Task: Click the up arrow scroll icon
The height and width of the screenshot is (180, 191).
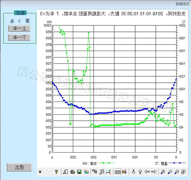Action: click(x=140, y=172)
